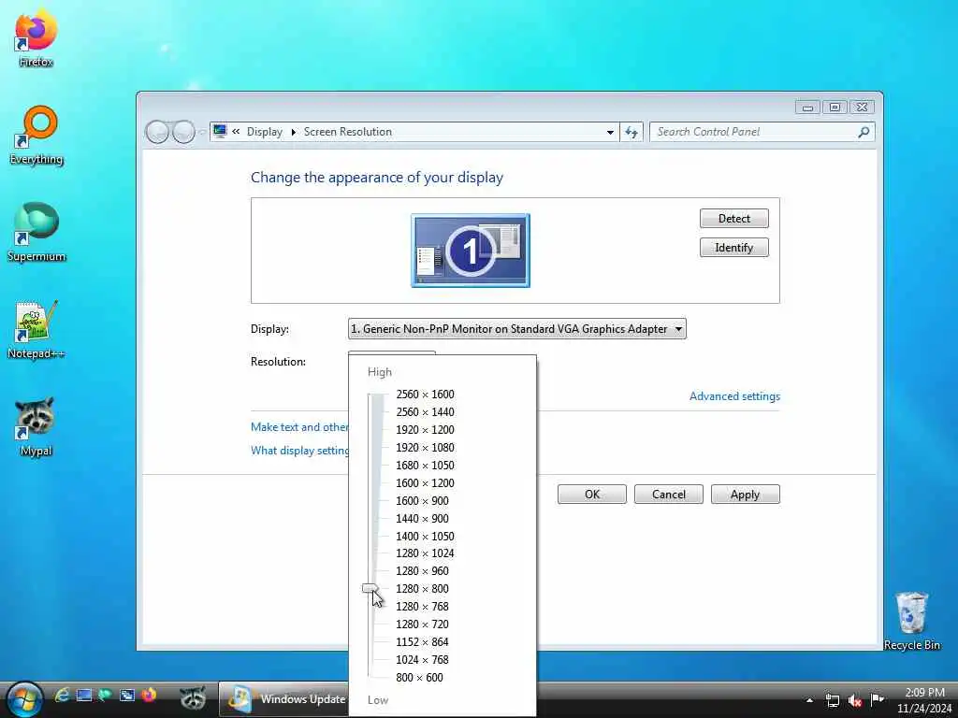Image resolution: width=958 pixels, height=718 pixels.
Task: Open the Notepad++ desktop icon
Action: [x=36, y=330]
